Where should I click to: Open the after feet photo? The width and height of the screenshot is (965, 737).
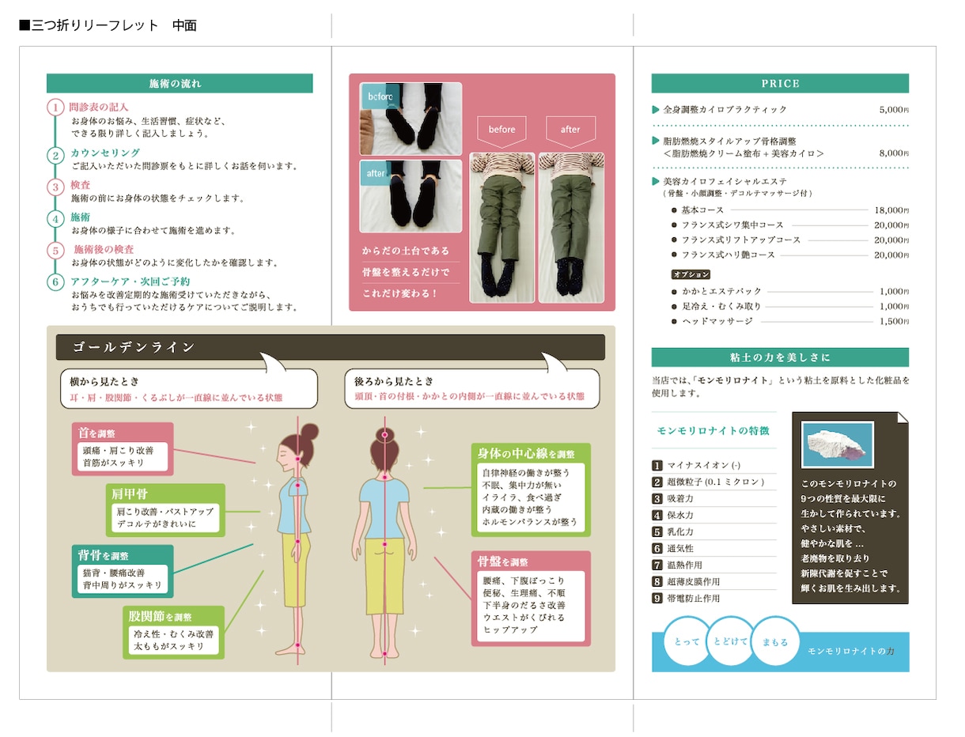point(411,196)
